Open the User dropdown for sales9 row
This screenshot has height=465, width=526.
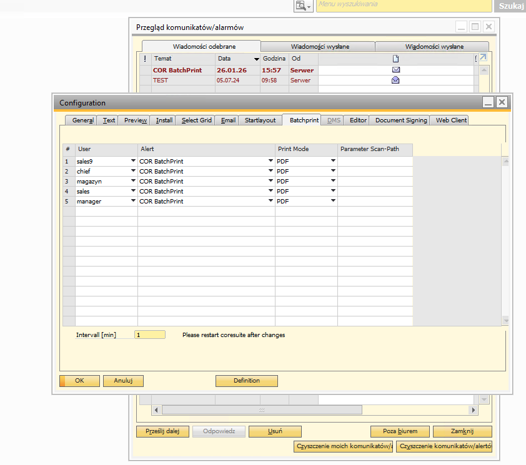point(132,161)
